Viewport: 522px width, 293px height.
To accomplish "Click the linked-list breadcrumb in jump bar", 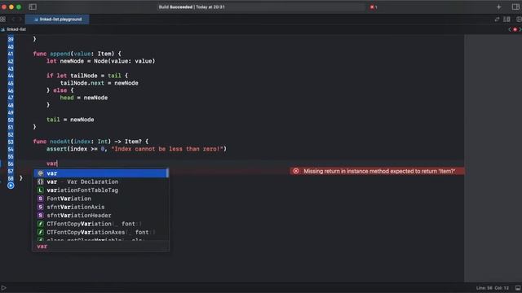I will [14, 29].
